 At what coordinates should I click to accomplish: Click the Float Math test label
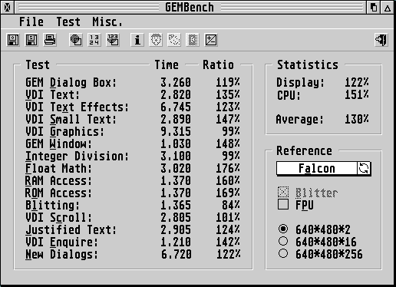coord(58,168)
